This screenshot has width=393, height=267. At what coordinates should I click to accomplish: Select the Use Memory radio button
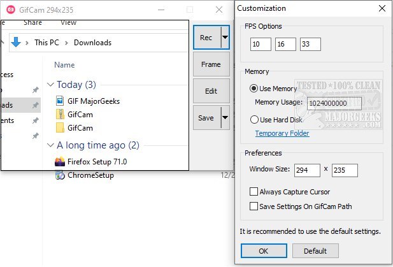point(254,89)
